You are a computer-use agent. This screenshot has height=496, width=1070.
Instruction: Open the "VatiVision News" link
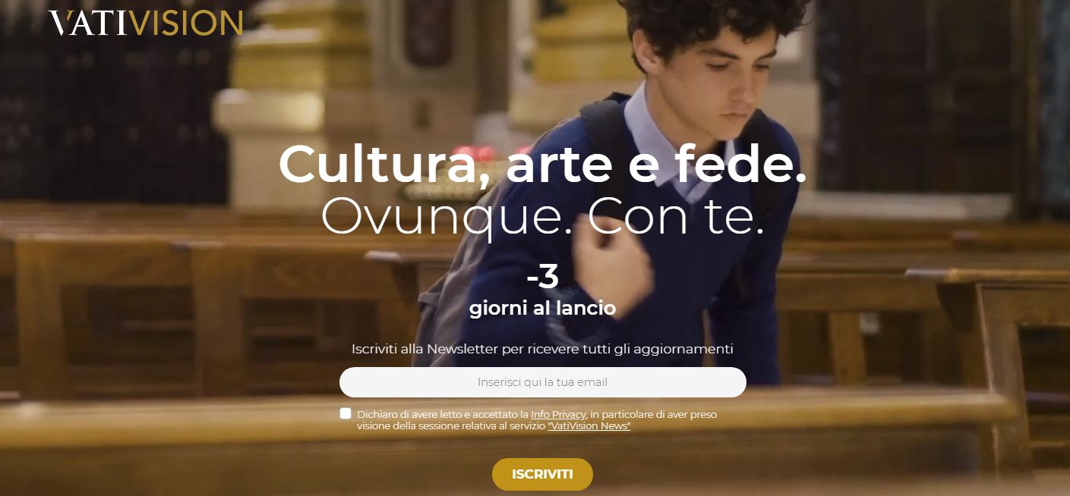pos(589,426)
